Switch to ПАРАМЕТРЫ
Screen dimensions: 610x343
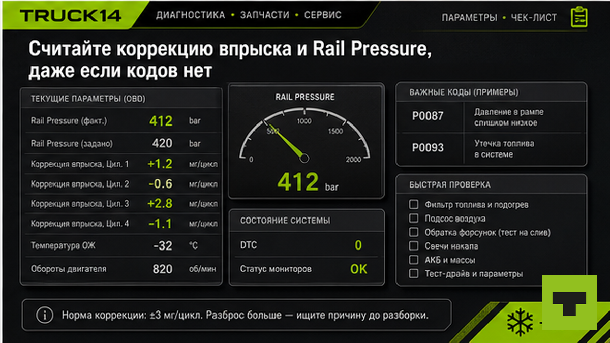click(469, 18)
